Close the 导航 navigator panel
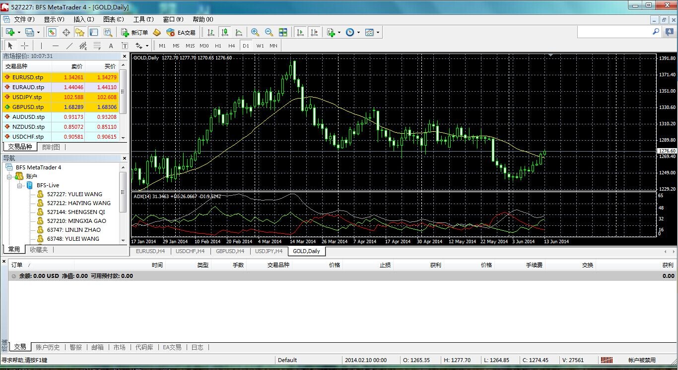The width and height of the screenshot is (678, 370). click(124, 158)
